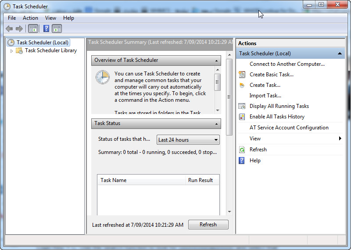Image resolution: width=351 pixels, height=250 pixels.
Task: Click Overview text scroll-down arrow
Action: coord(217,111)
